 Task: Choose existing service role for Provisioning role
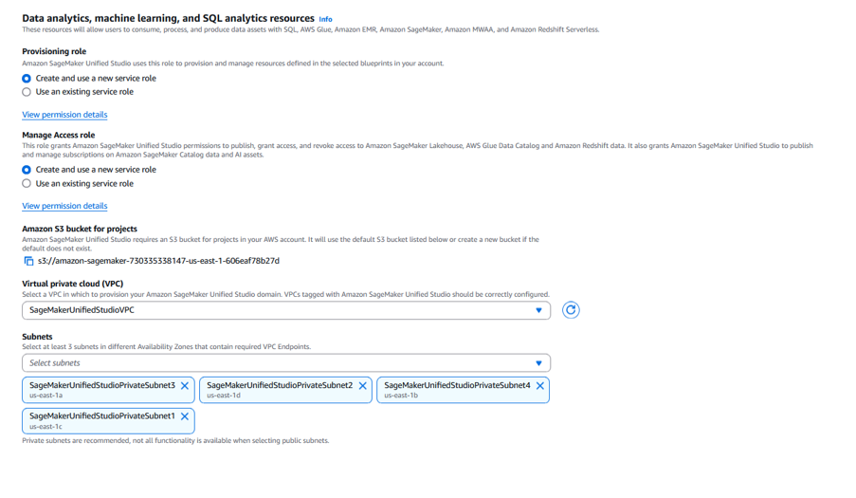(x=27, y=92)
